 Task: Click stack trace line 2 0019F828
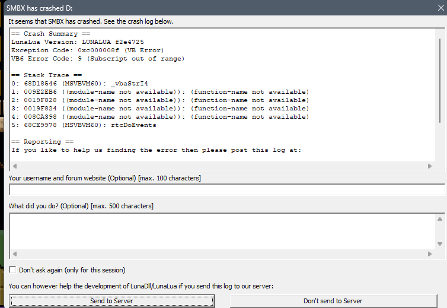pos(160,100)
